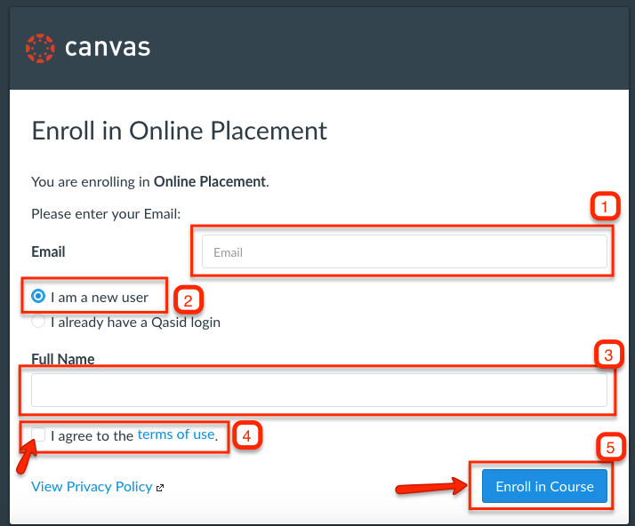
Task: Click the red arrow pointing to Enroll button
Action: [x=430, y=487]
